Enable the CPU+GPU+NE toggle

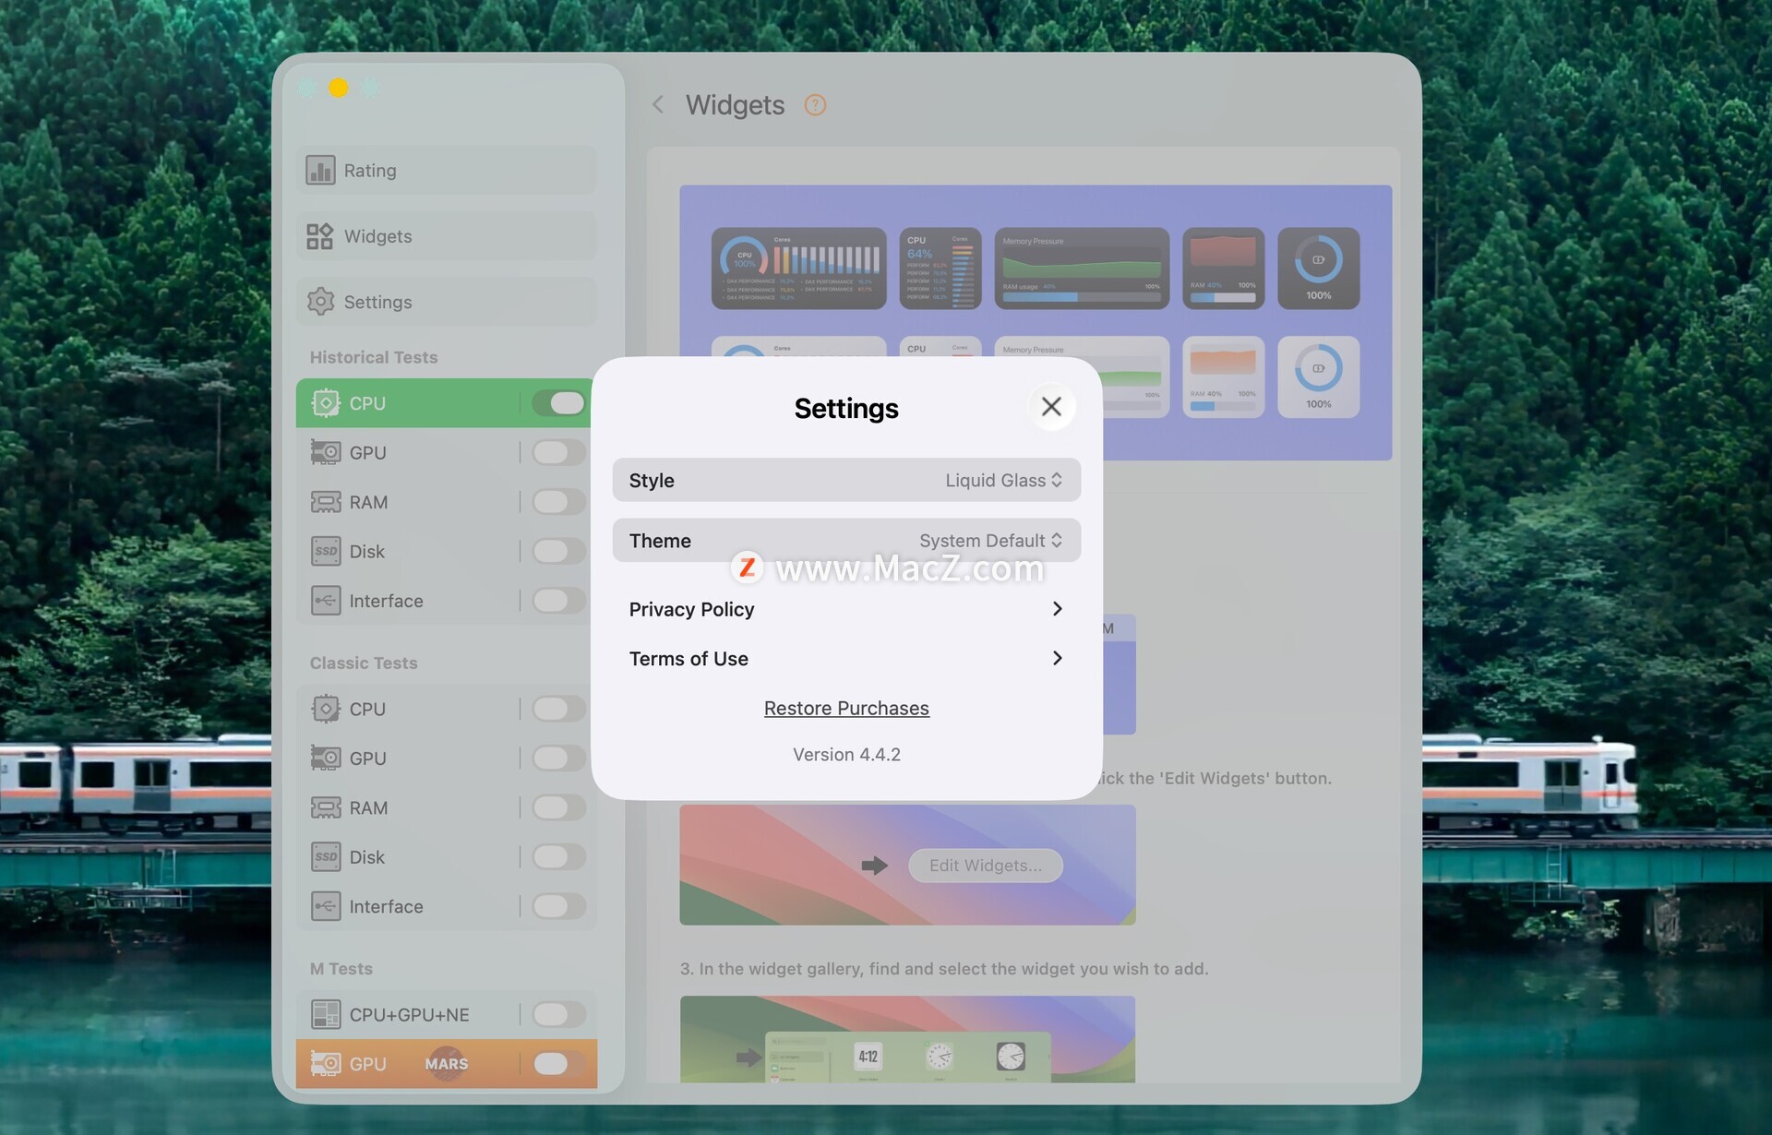tap(558, 1014)
